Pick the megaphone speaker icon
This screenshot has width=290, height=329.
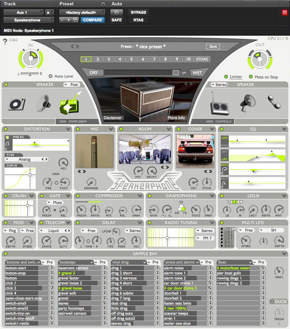[x=248, y=103]
